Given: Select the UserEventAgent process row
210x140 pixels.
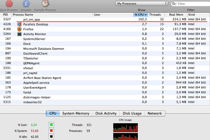Looking at the screenshot, I should click(x=105, y=88).
